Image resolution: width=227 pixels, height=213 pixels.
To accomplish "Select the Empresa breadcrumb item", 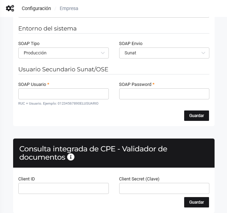I will click(69, 8).
